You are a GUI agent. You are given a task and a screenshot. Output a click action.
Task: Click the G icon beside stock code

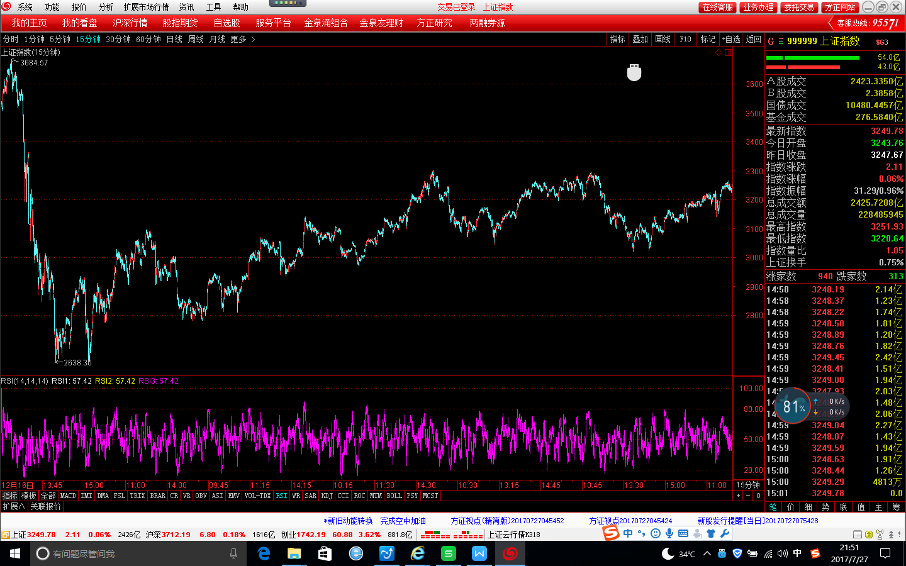771,42
